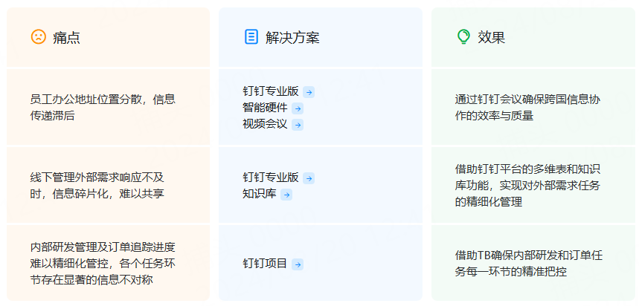Click arrow icon next to first 钉钉专业版

click(x=309, y=92)
